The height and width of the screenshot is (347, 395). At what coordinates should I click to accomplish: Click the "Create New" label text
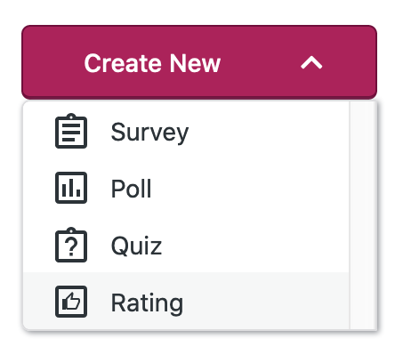[152, 63]
